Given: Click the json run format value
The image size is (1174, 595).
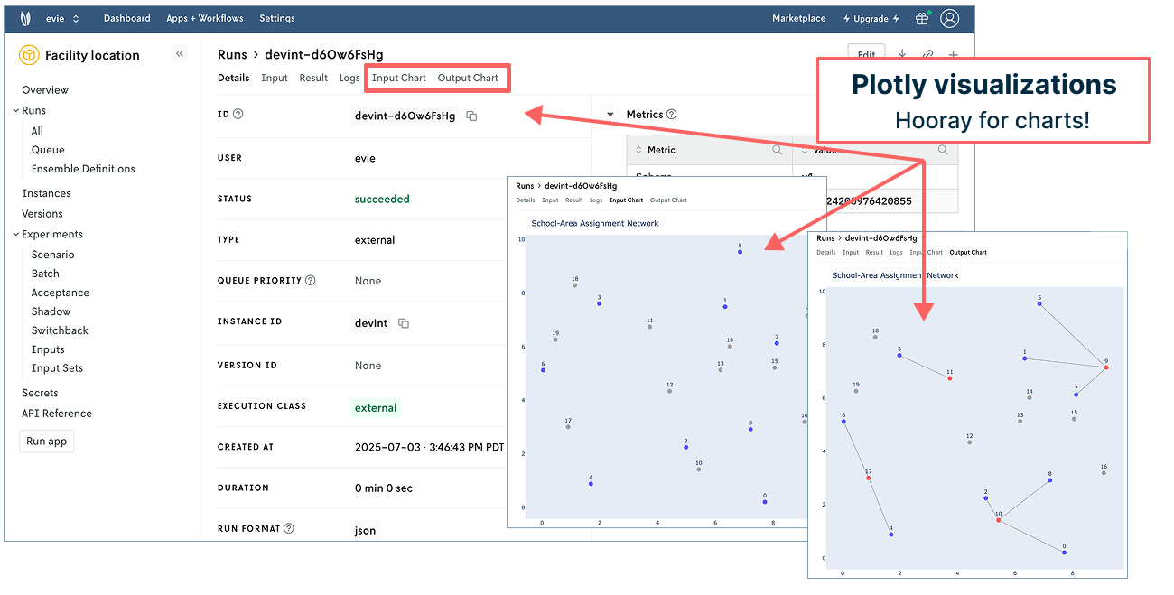Looking at the screenshot, I should point(365,531).
